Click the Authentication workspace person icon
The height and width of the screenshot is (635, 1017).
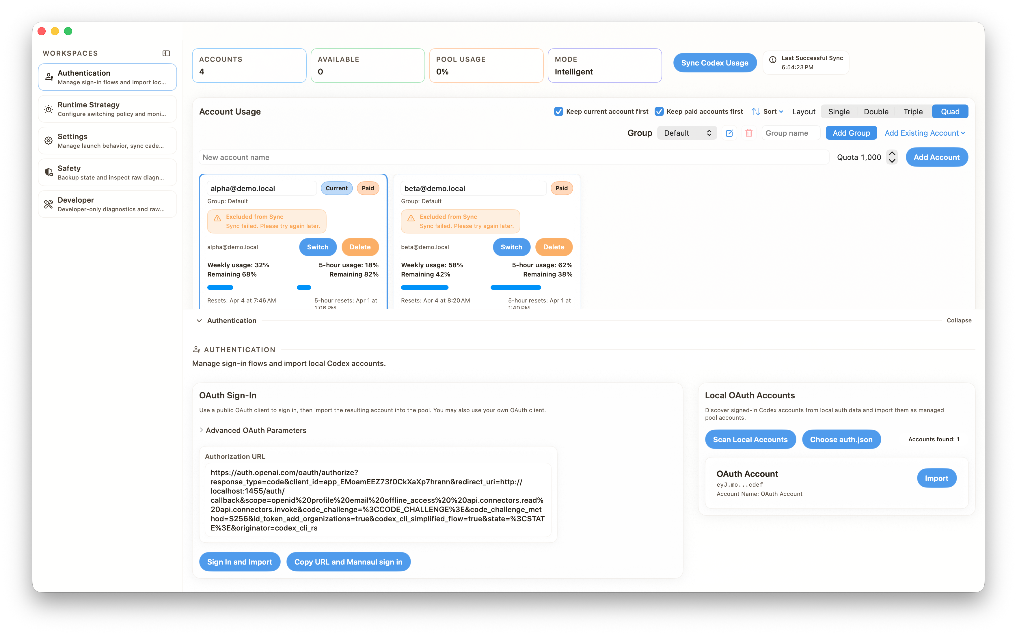(x=49, y=77)
